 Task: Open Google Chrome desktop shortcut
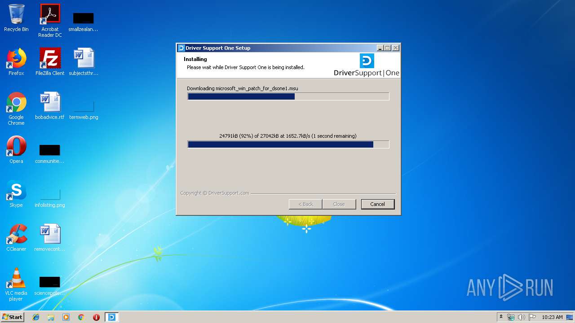[16, 109]
